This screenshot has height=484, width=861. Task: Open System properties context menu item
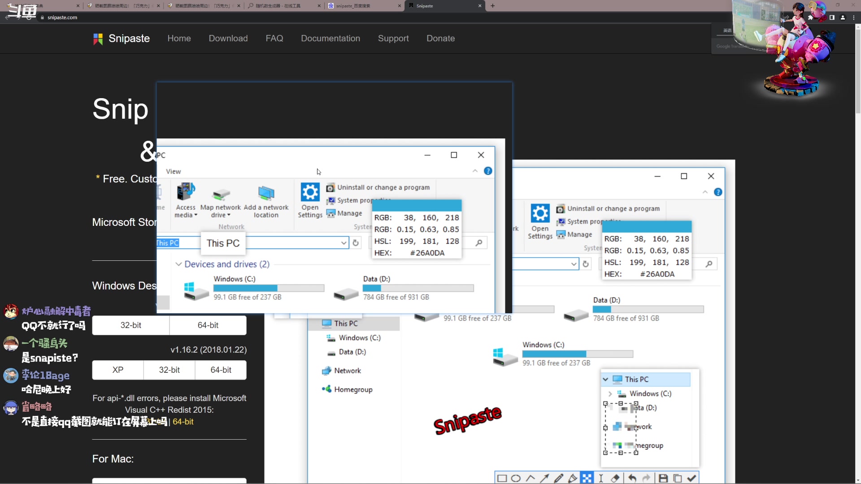click(x=363, y=200)
